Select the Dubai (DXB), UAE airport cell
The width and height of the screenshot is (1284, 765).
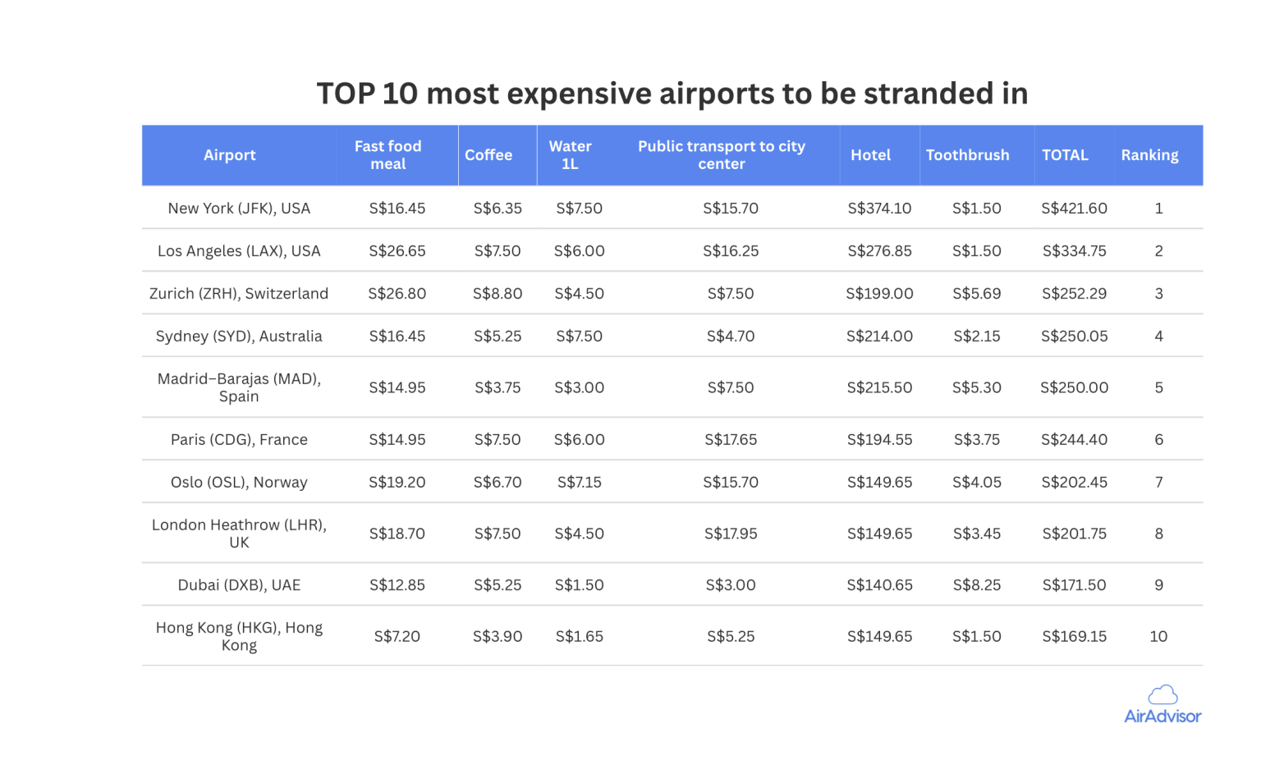239,585
